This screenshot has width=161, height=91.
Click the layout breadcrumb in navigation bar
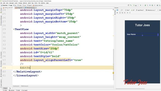(x=29, y=5)
